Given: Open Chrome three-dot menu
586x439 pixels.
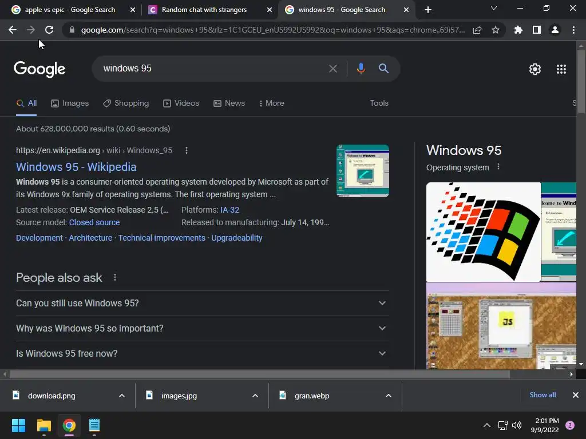Looking at the screenshot, I should point(573,30).
